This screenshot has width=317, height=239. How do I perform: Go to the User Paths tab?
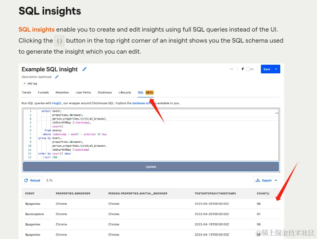point(83,92)
